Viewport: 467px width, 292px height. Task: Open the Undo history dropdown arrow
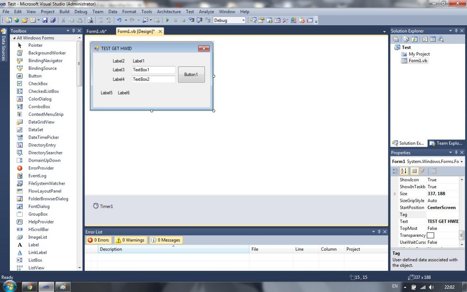126,20
